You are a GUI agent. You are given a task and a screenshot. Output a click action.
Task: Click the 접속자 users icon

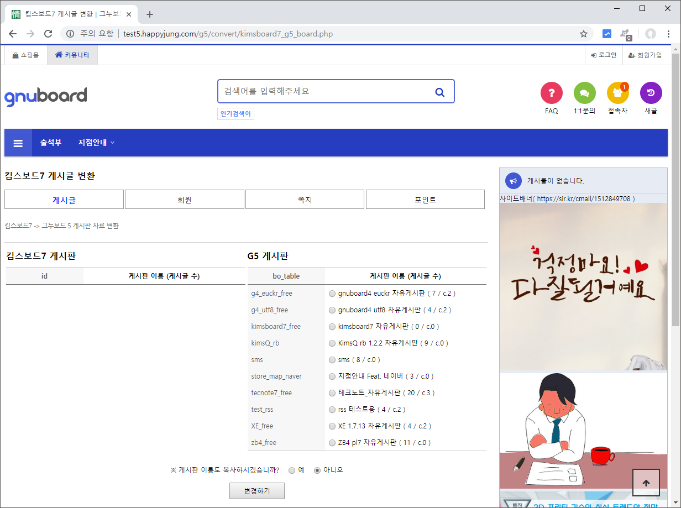point(617,93)
